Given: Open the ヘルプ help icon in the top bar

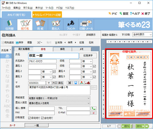Looking at the screenshot, I should pyautogui.click(x=135, y=13).
